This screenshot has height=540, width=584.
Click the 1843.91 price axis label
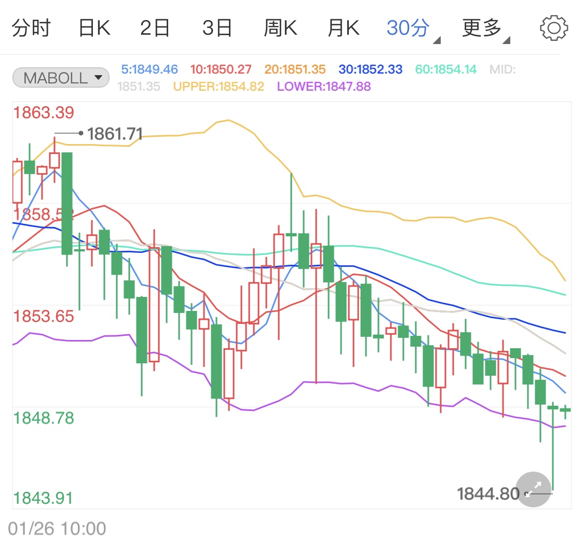[43, 499]
